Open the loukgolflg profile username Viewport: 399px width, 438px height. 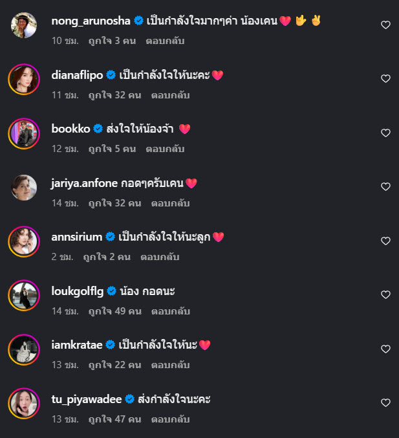pyautogui.click(x=77, y=290)
